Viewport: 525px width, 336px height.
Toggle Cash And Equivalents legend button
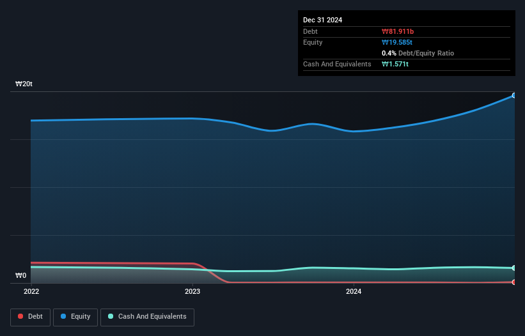147,317
